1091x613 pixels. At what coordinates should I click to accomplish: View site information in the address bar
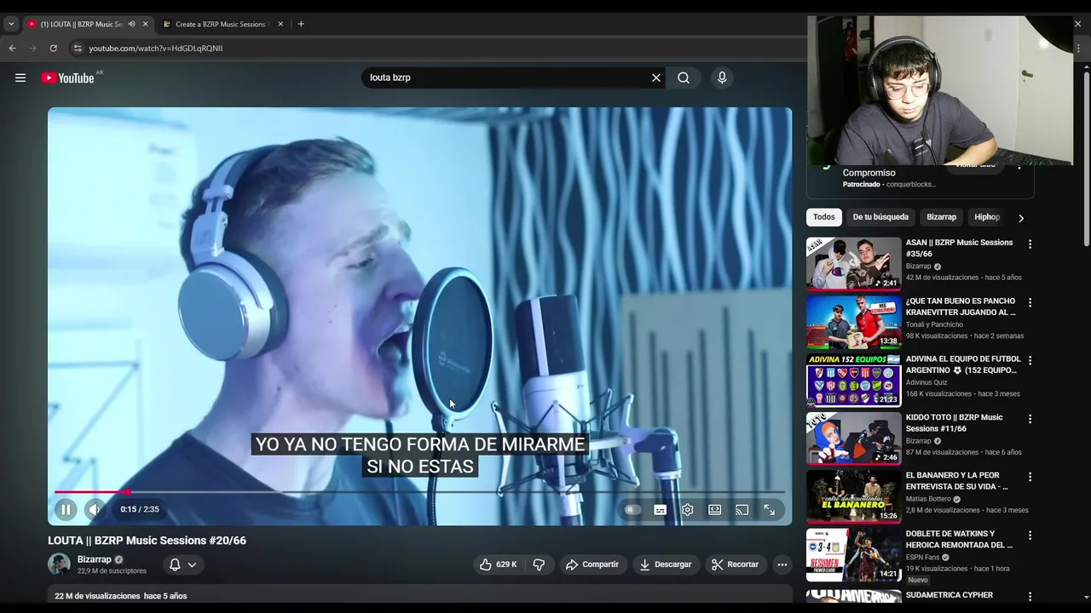(x=78, y=49)
